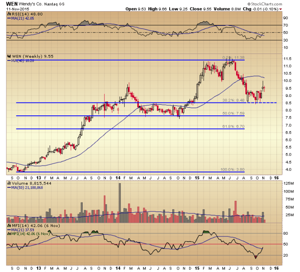Click the blue line marker before MA(21) 42.05
Screen dimensions: 300x272
click(9, 18)
